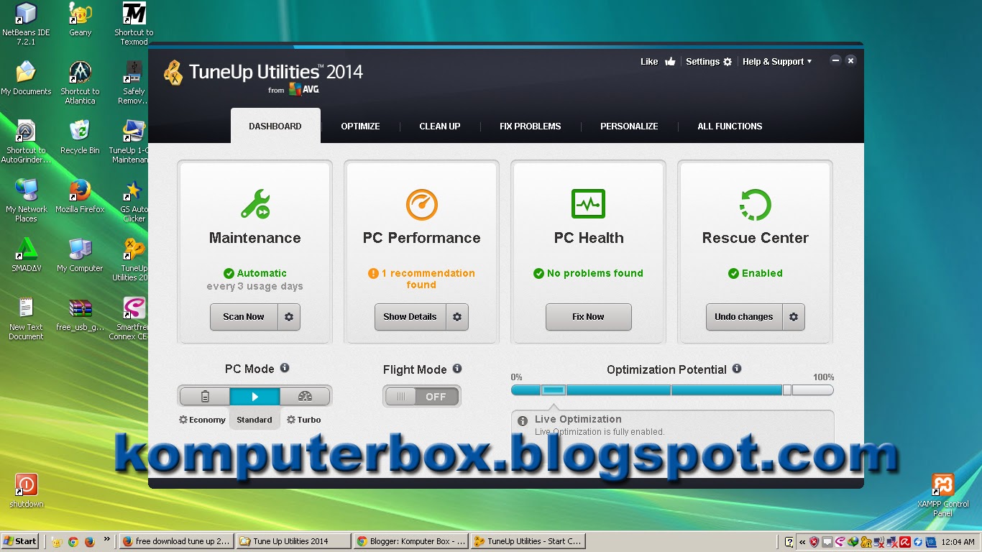Configure Economy mode via its gear icon
The width and height of the screenshot is (982, 552).
pos(183,420)
